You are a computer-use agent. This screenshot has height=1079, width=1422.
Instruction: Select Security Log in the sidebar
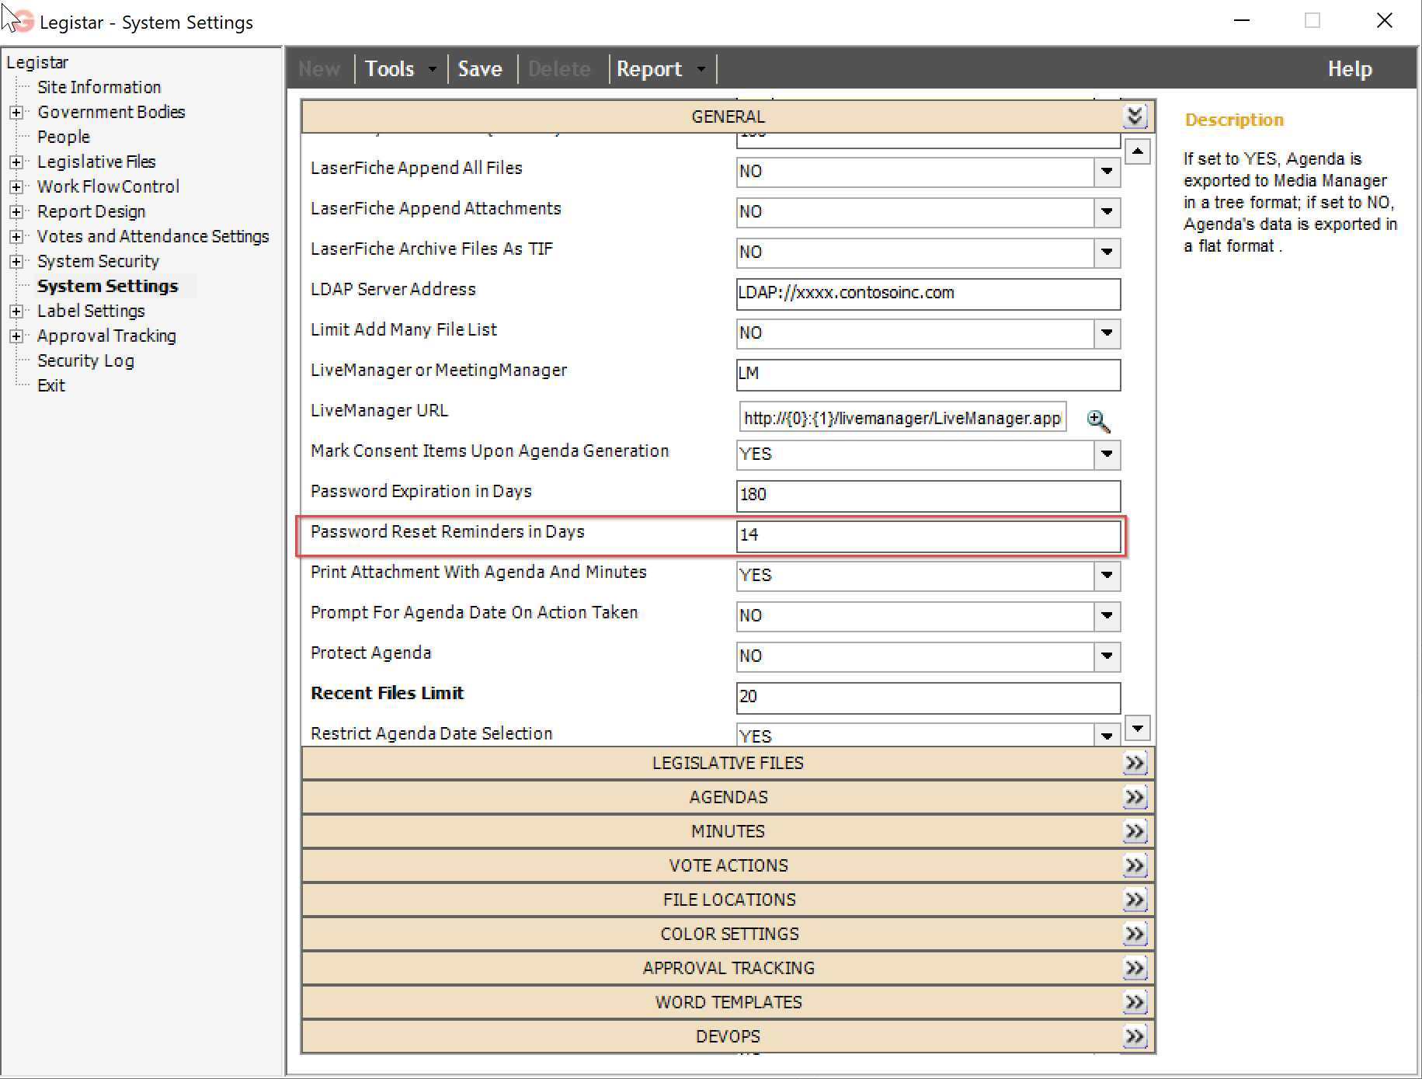click(85, 360)
